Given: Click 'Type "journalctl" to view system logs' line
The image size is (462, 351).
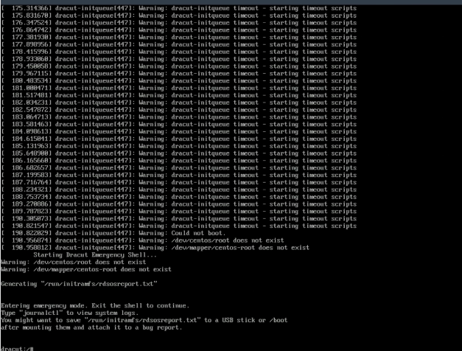Looking at the screenshot, I should (x=69, y=313).
